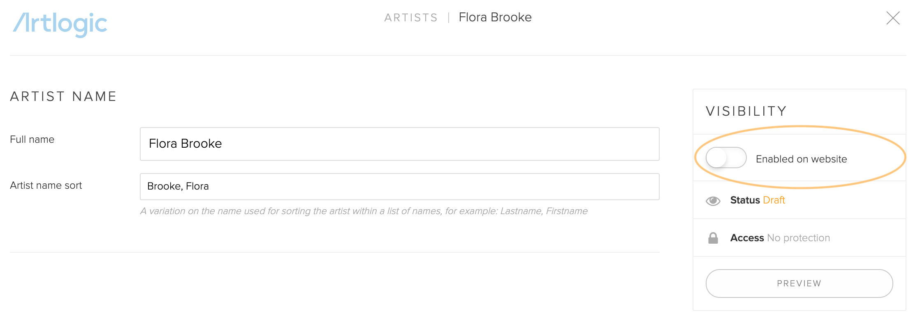
Task: Close the artist editor with X
Action: pos(893,18)
